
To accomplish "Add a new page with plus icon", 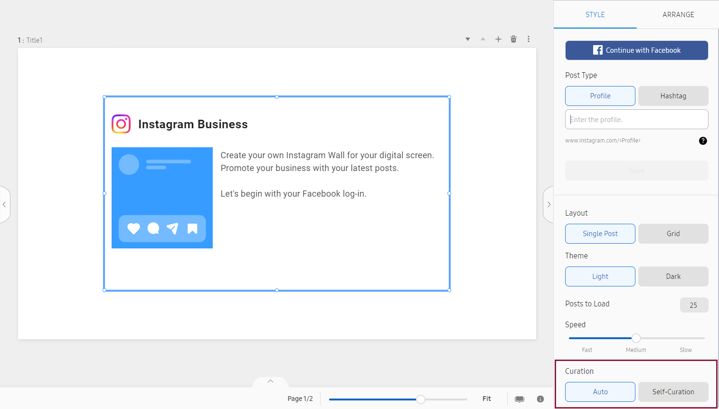I will 498,39.
